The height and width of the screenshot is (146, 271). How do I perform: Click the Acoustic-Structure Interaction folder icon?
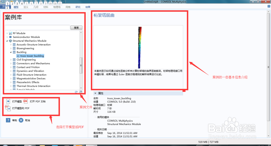14,45
